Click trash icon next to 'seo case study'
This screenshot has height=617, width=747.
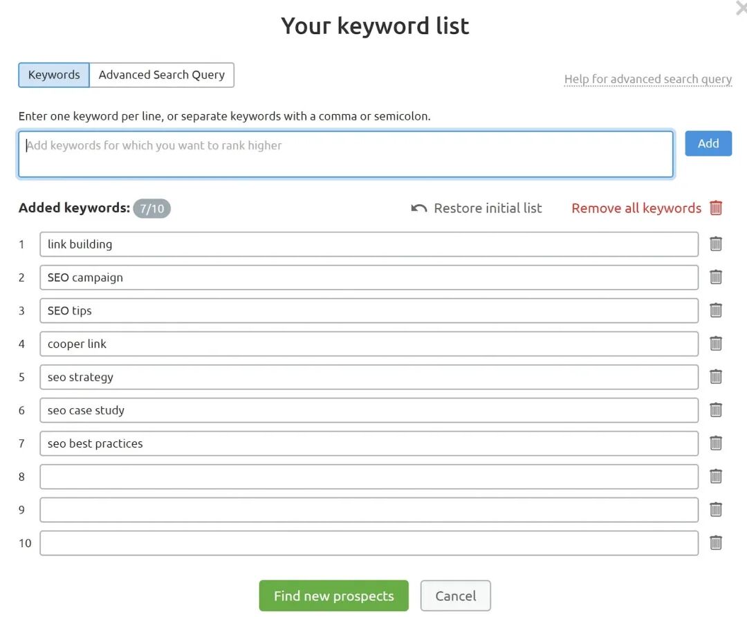click(x=716, y=410)
